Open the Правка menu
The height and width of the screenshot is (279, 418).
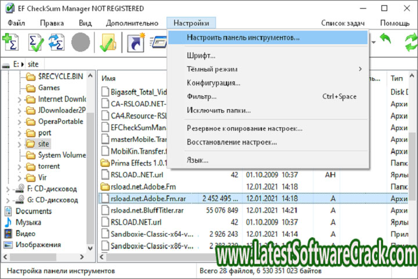click(52, 23)
